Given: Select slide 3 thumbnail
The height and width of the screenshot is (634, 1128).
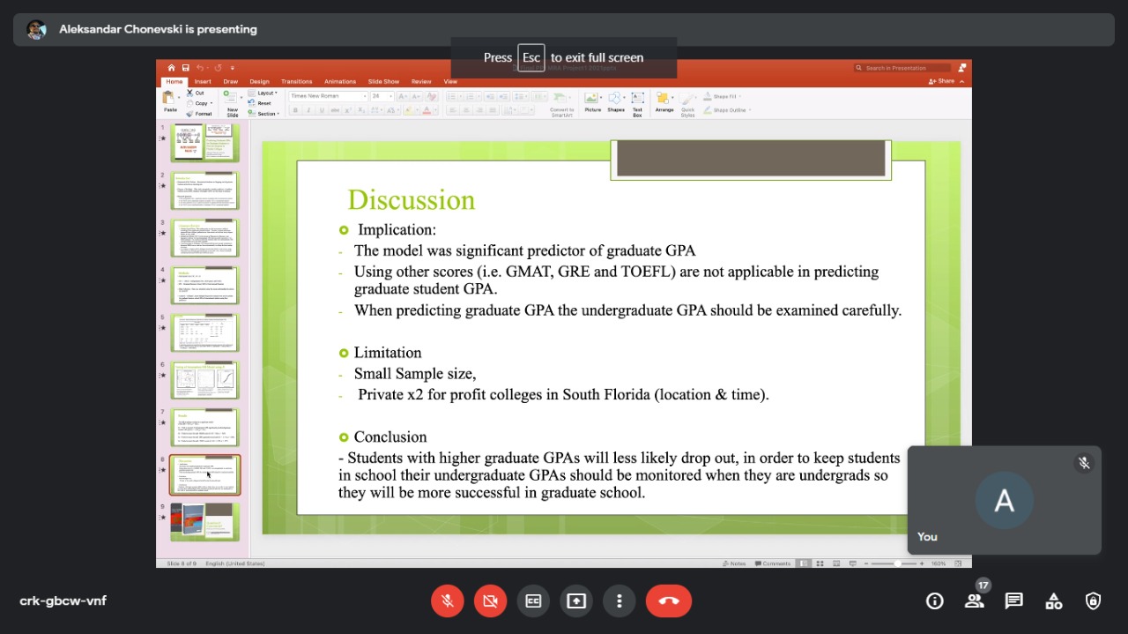Looking at the screenshot, I should (x=204, y=237).
